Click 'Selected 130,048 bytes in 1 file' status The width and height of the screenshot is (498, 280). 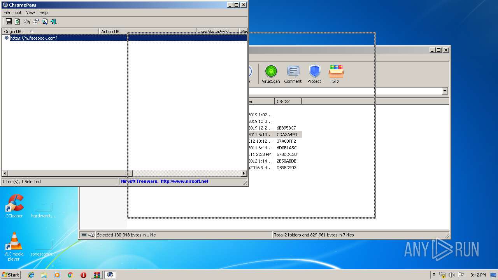(x=126, y=235)
